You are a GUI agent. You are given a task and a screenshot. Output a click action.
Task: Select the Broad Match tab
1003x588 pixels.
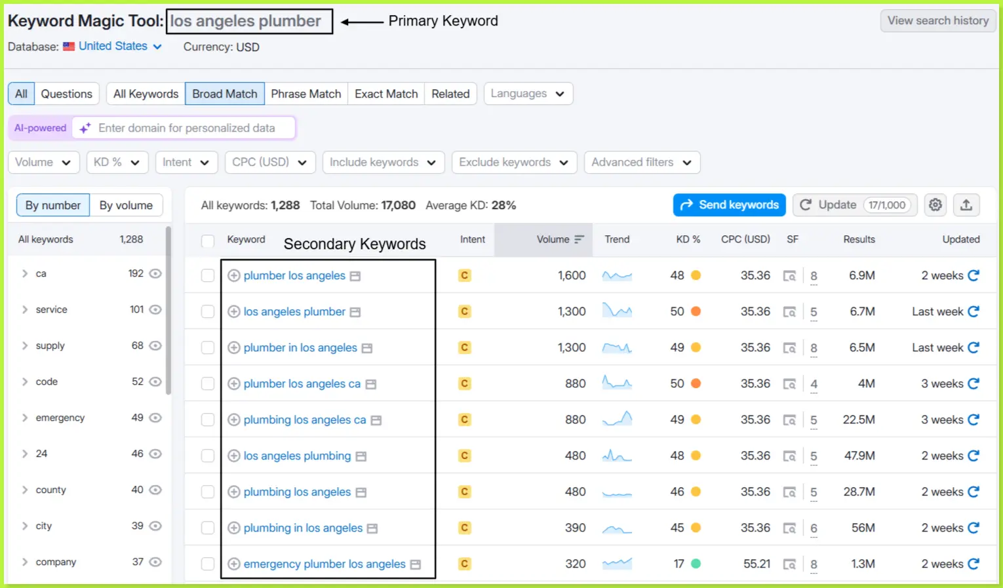click(225, 94)
